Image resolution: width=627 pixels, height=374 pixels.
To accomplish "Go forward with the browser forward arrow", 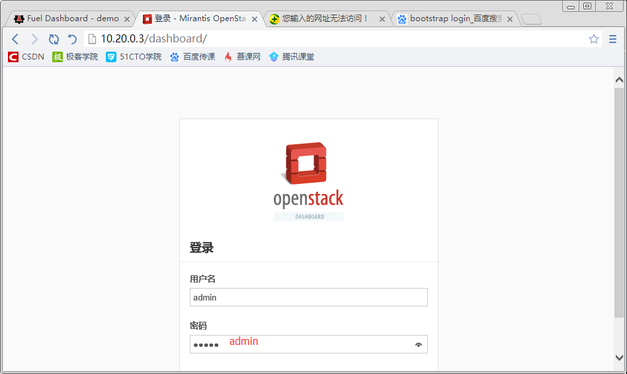I will point(34,39).
